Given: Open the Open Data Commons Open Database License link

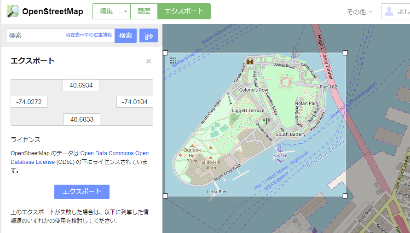Looking at the screenshot, I should (80, 157).
